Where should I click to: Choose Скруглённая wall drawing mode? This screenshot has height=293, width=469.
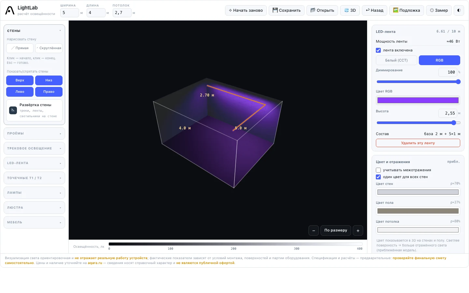(49, 48)
